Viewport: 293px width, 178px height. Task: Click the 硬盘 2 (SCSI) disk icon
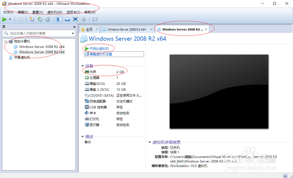[x=87, y=89]
